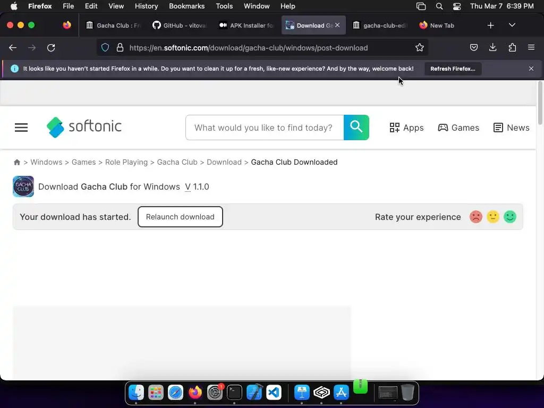
Task: Switch to the APK Installer tab
Action: [246, 25]
